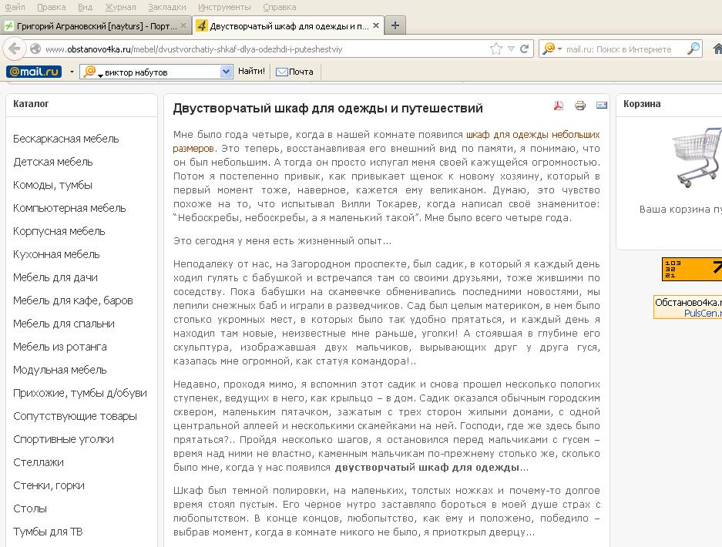The image size is (722, 547).
Task: Click the browser back arrow button
Action: click(x=15, y=49)
